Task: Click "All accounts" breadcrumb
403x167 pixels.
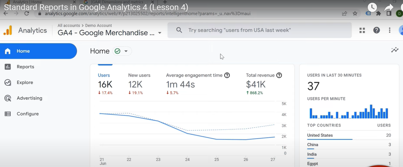Action: (x=69, y=25)
